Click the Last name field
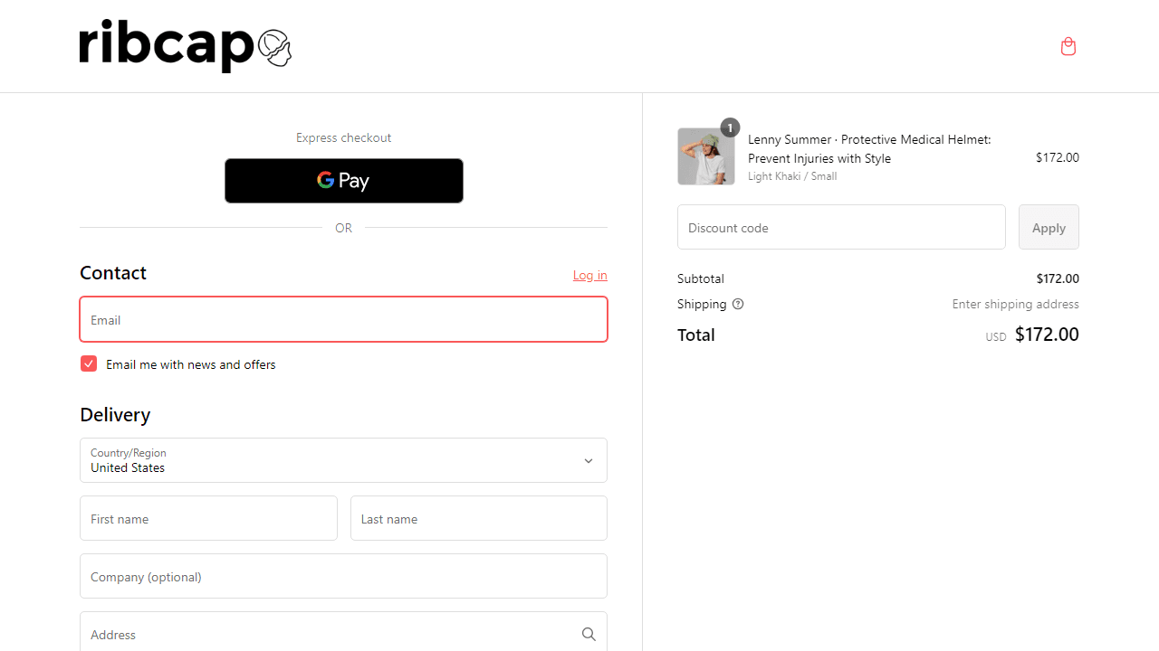 [479, 518]
